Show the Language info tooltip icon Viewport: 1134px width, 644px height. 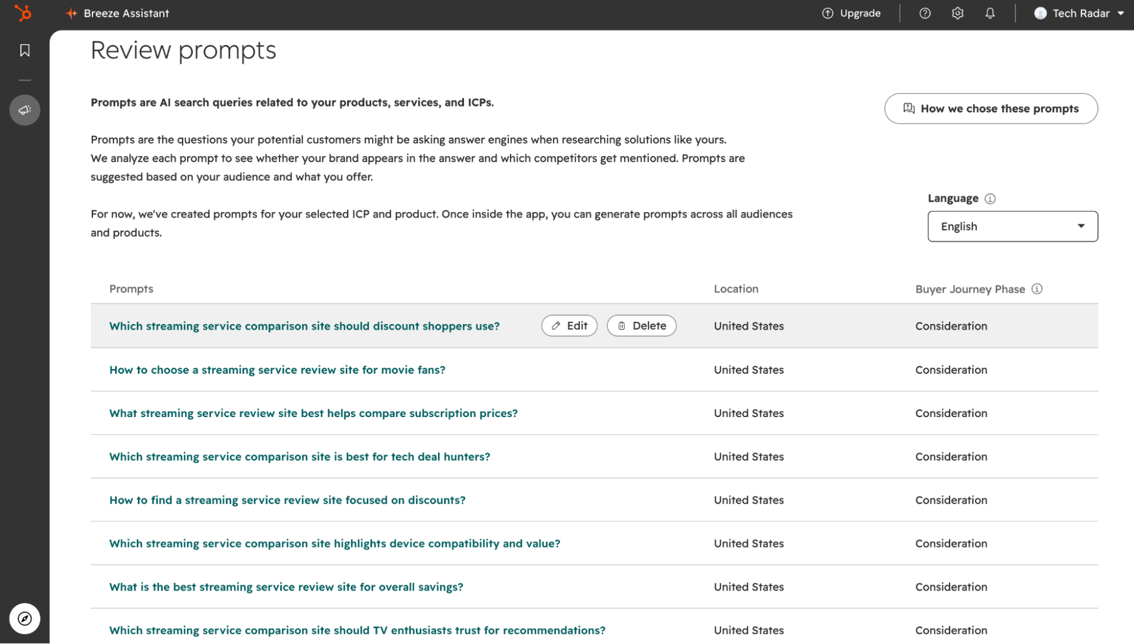tap(990, 199)
